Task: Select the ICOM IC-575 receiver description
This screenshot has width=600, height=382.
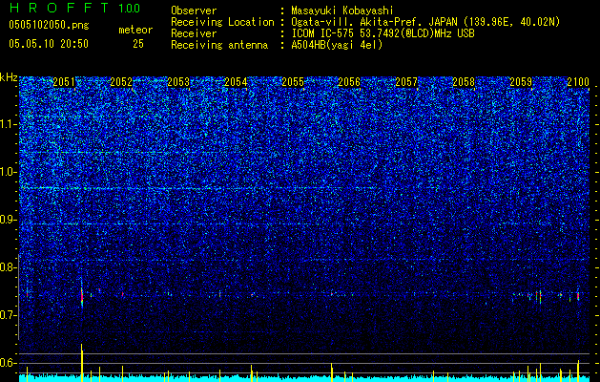Action: click(383, 33)
